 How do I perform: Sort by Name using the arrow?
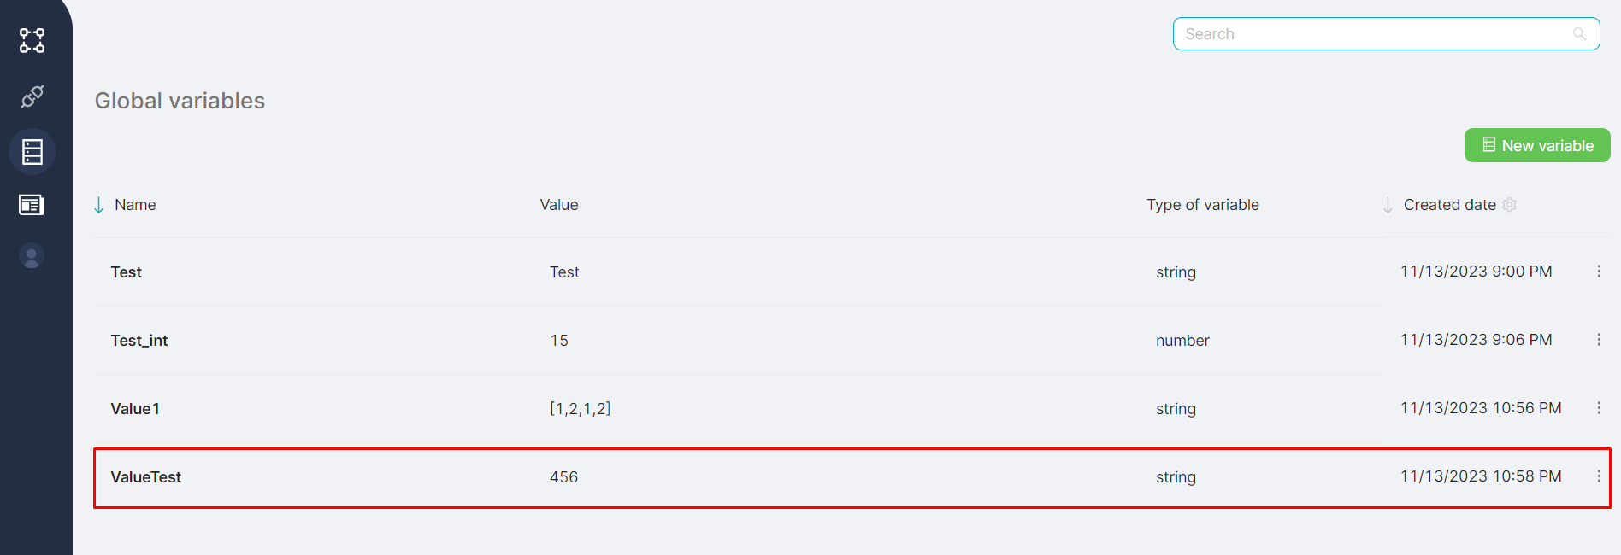99,205
